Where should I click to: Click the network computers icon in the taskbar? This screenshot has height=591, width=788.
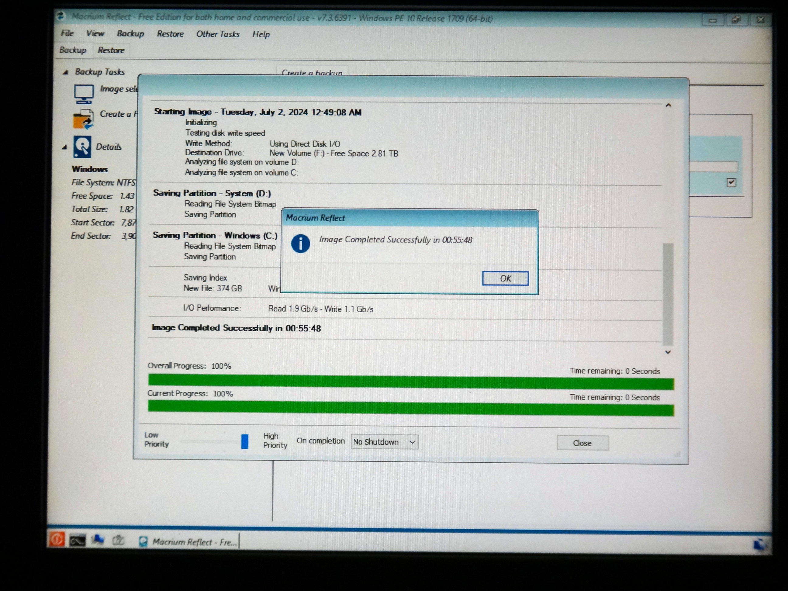(x=98, y=540)
